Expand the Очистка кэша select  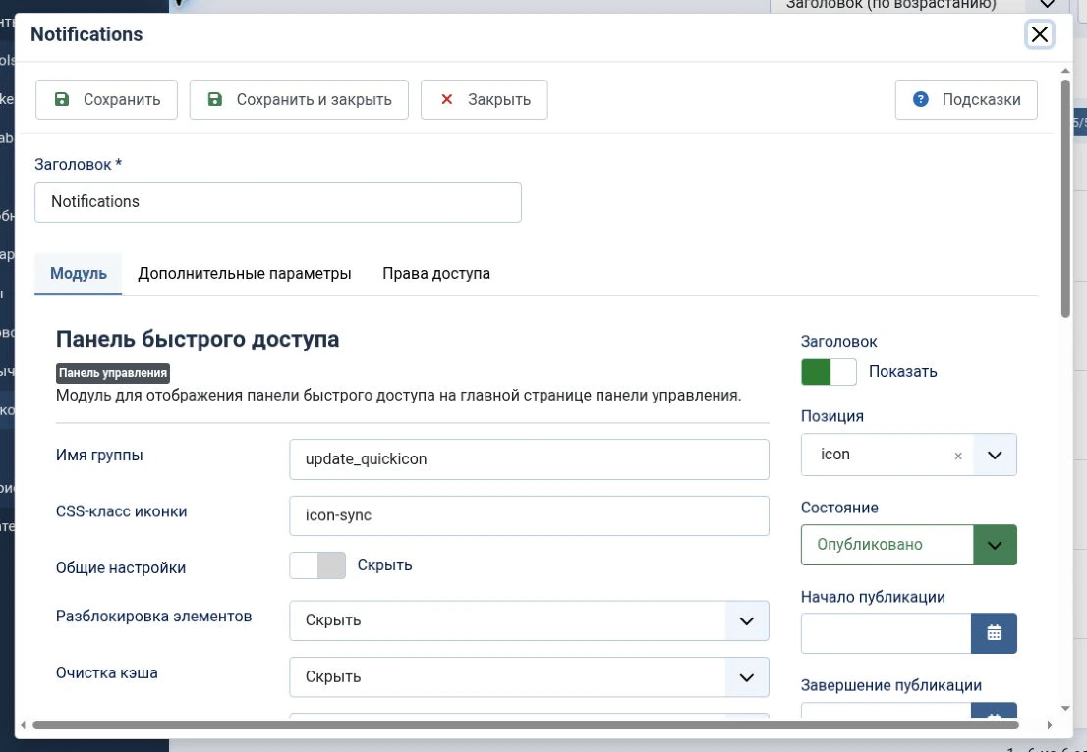pos(529,676)
